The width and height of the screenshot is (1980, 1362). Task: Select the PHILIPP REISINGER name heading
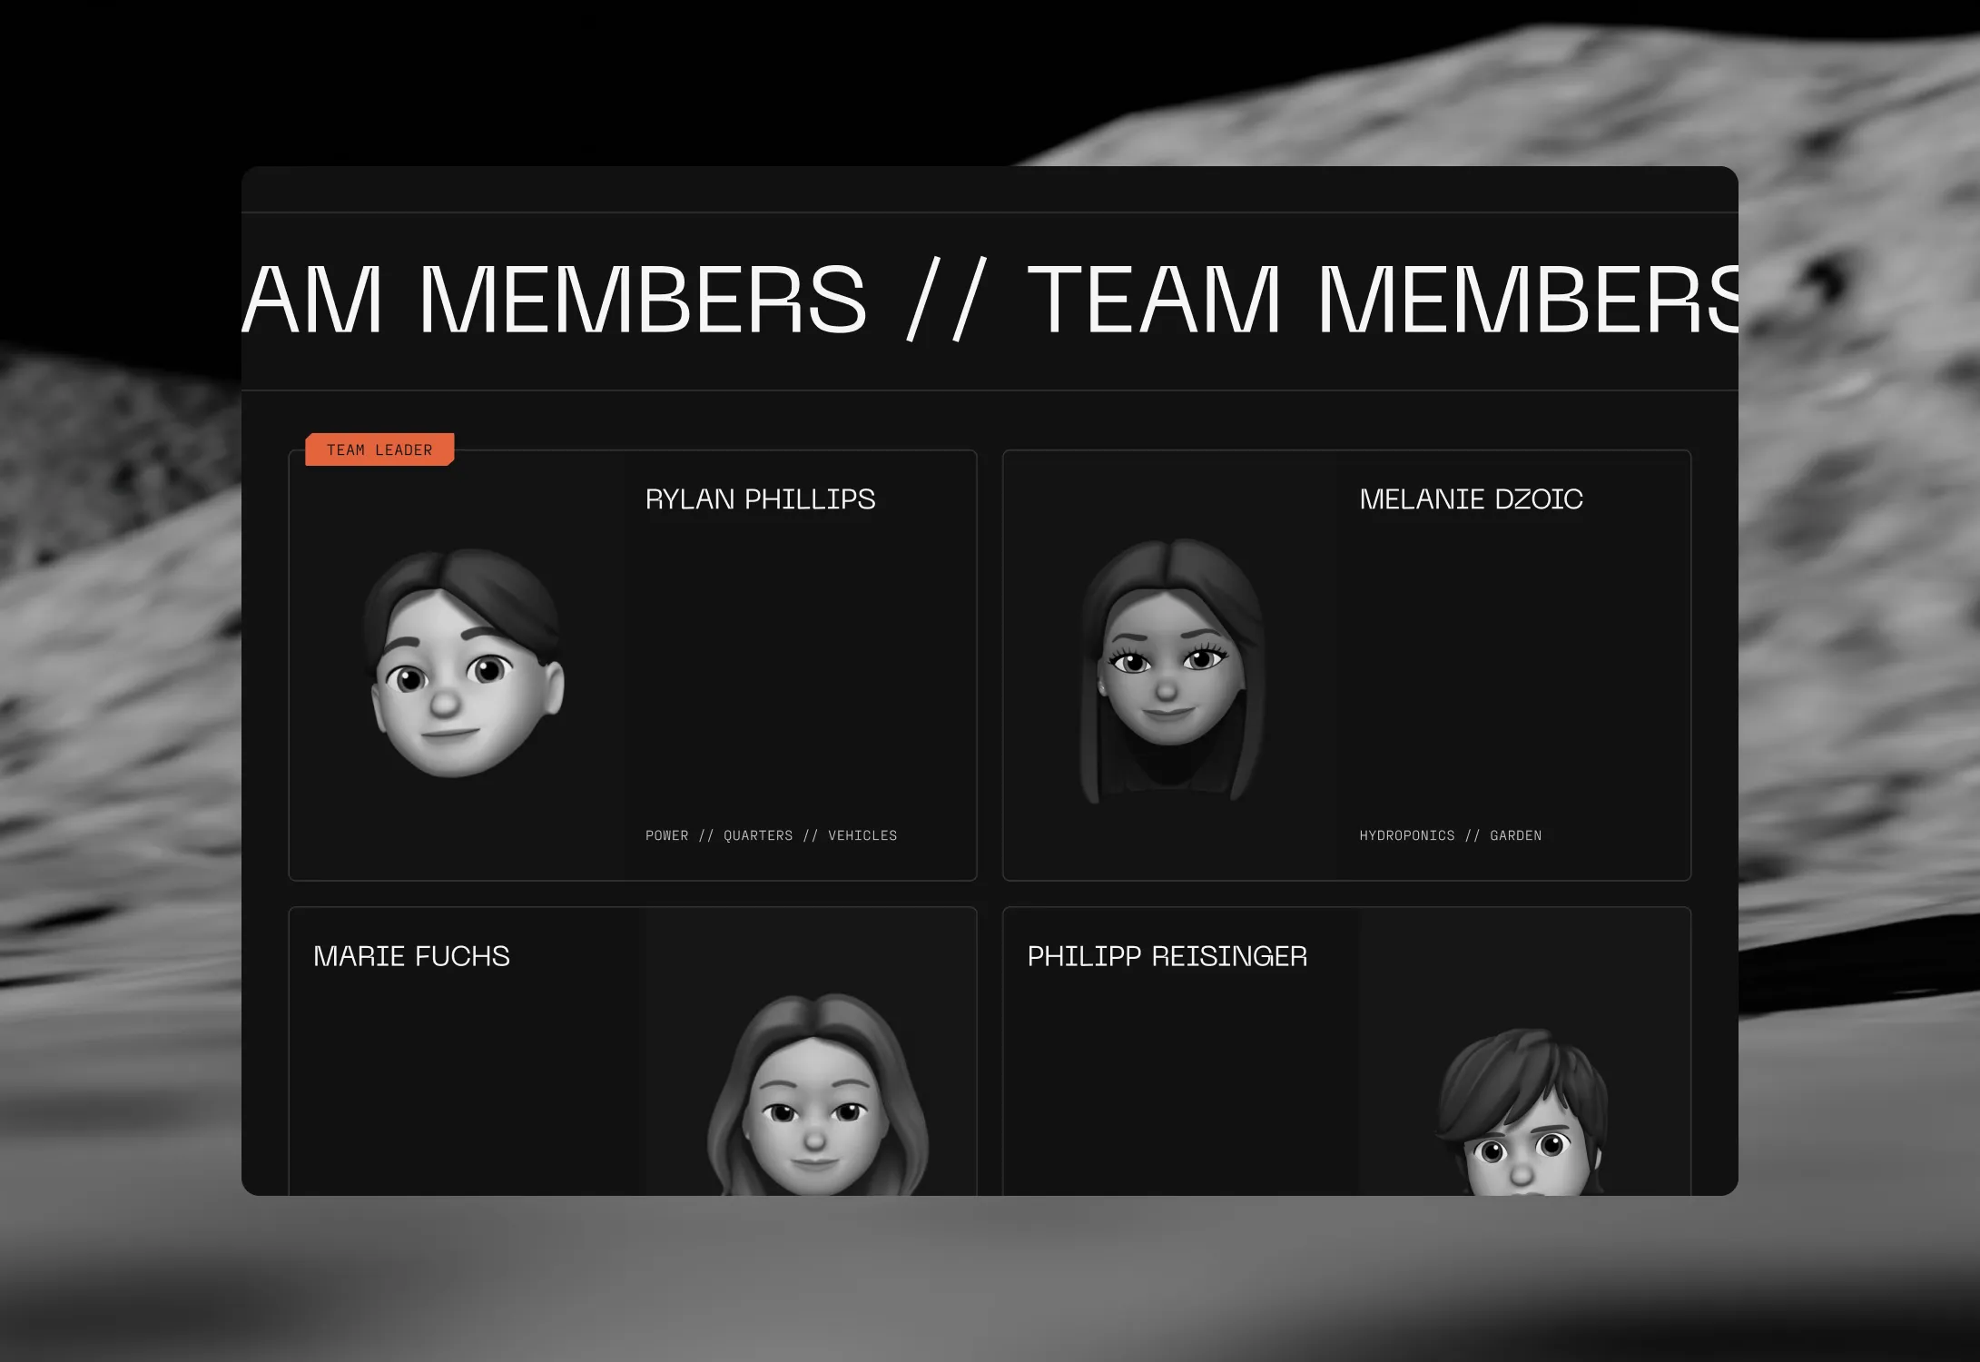coord(1167,956)
